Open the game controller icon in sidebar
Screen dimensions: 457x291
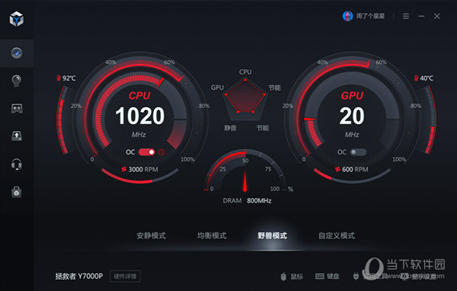click(17, 108)
